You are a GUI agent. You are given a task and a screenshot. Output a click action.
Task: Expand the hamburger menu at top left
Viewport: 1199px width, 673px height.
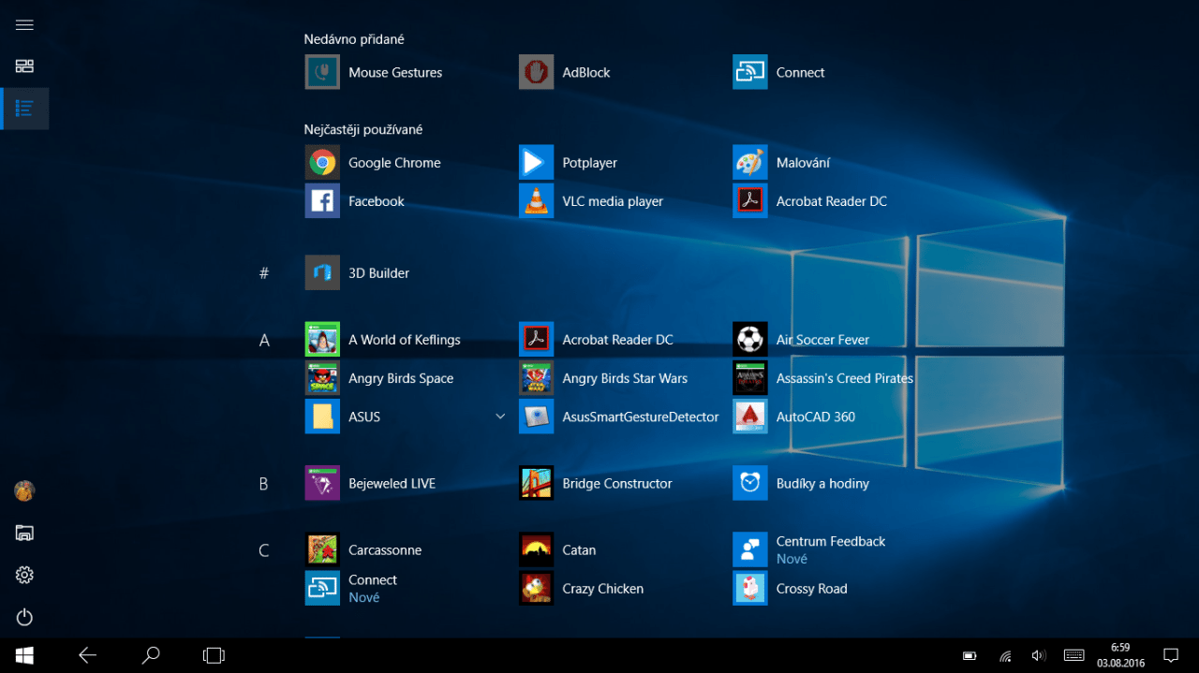pos(24,25)
